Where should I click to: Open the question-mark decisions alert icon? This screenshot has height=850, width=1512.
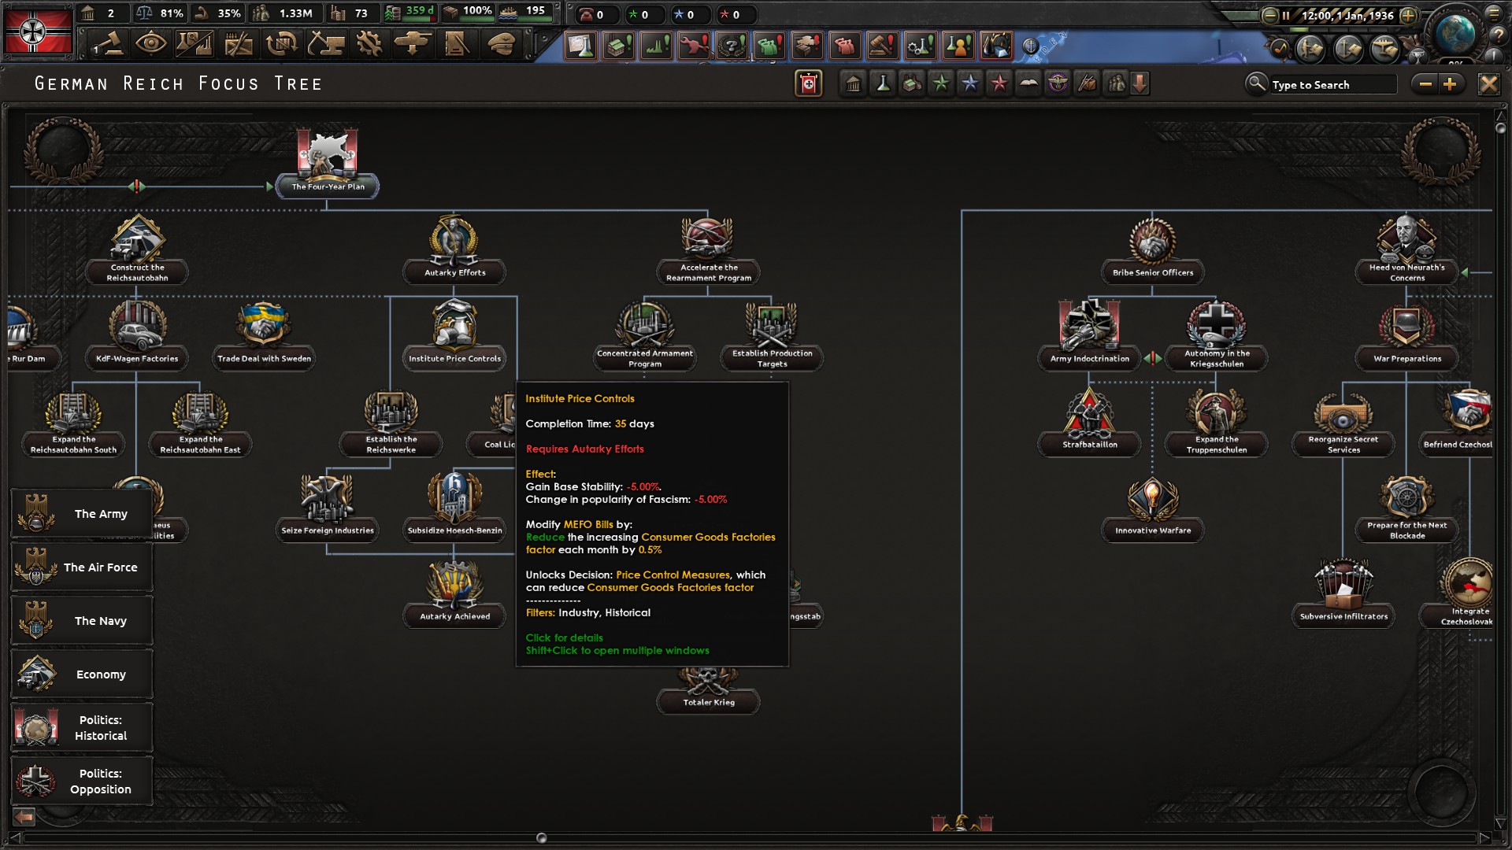tap(732, 46)
